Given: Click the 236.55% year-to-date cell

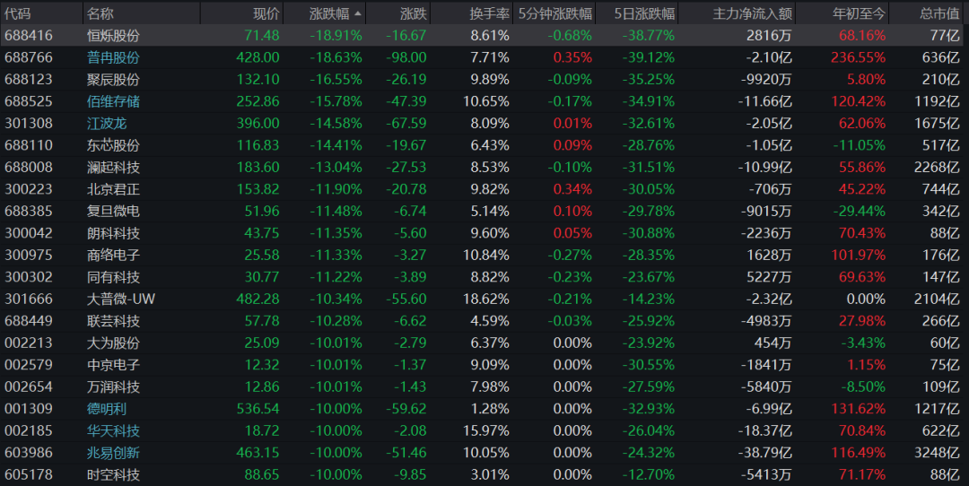Looking at the screenshot, I should tap(859, 57).
